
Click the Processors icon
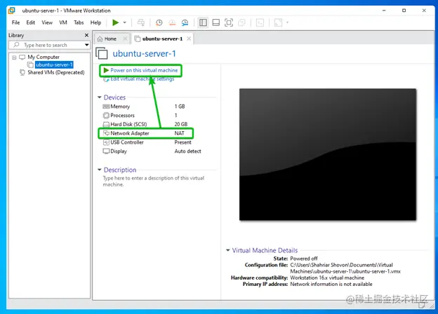click(x=106, y=116)
